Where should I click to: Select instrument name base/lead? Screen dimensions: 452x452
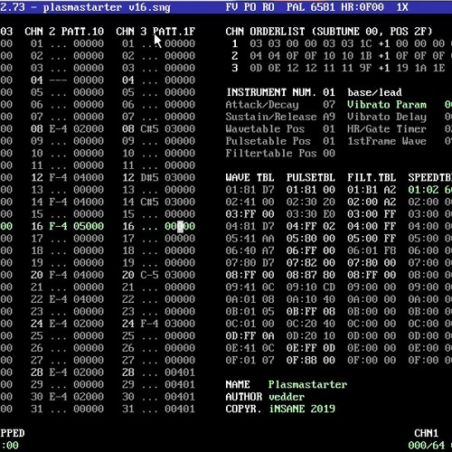point(374,92)
